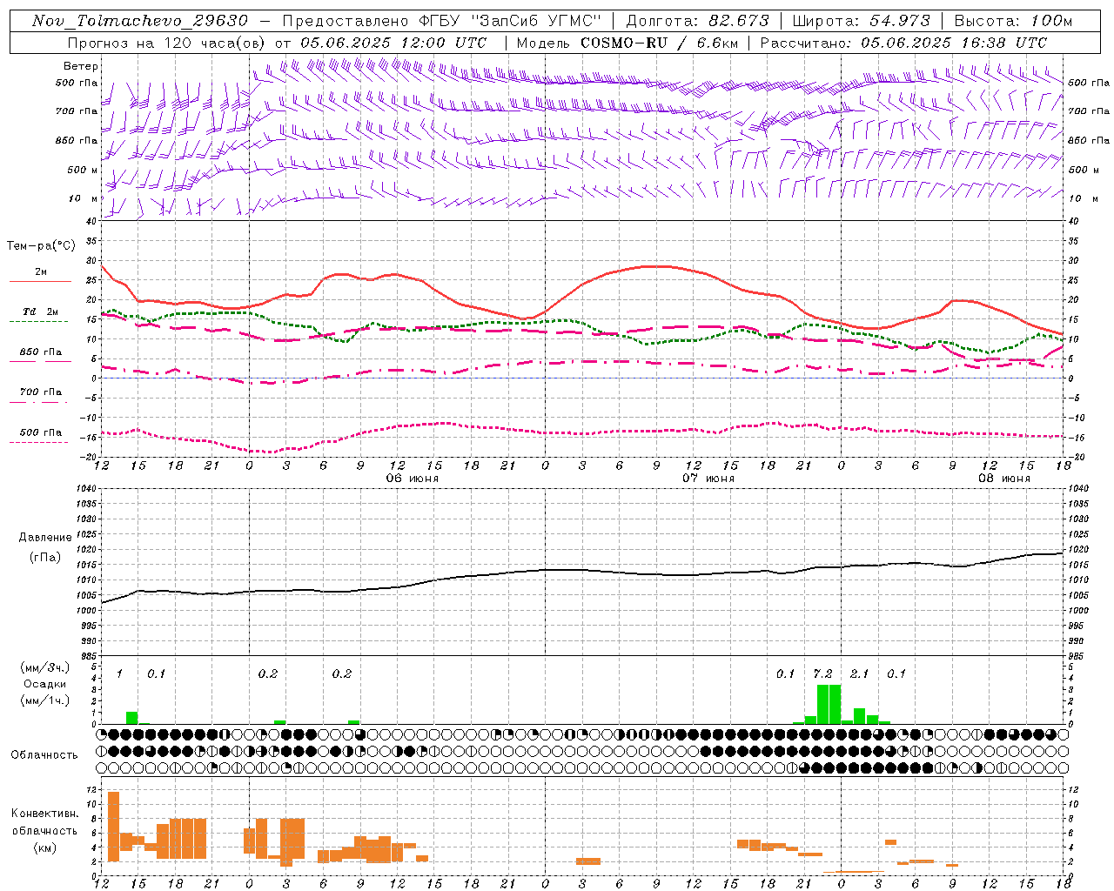Image resolution: width=1114 pixels, height=891 pixels.
Task: Click the Долгота: 82.673 value
Action: click(698, 21)
